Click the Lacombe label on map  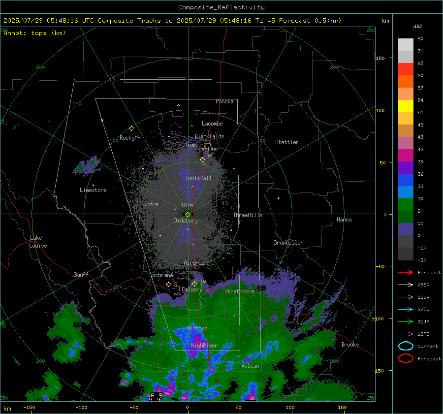point(212,124)
